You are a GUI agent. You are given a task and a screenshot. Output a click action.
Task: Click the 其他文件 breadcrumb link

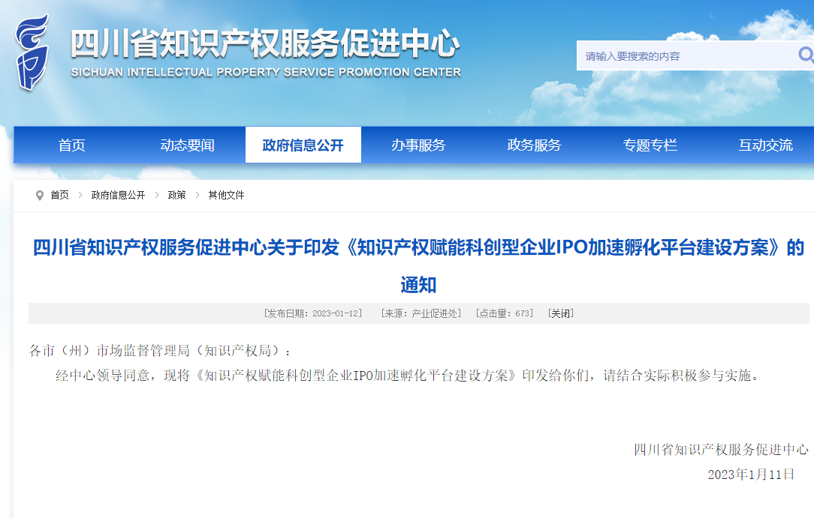(x=226, y=195)
